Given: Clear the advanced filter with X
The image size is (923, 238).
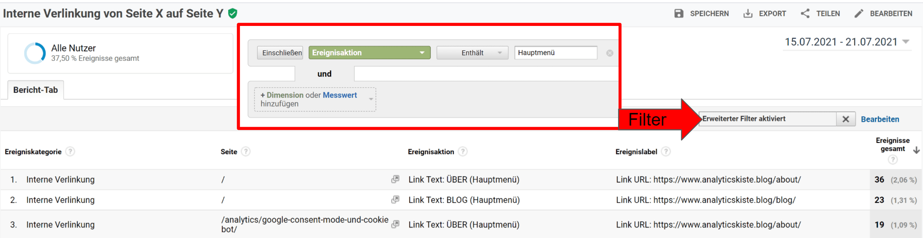Looking at the screenshot, I should click(x=846, y=119).
